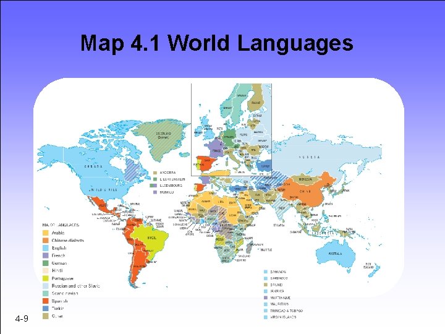Select Australia on the world map
445x334 pixels.
tap(335, 254)
